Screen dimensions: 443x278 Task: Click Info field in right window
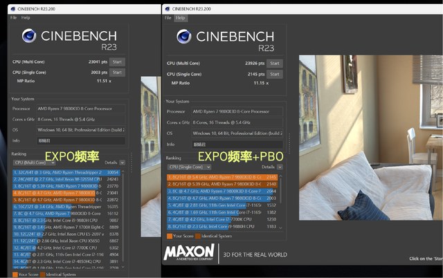click(x=237, y=145)
